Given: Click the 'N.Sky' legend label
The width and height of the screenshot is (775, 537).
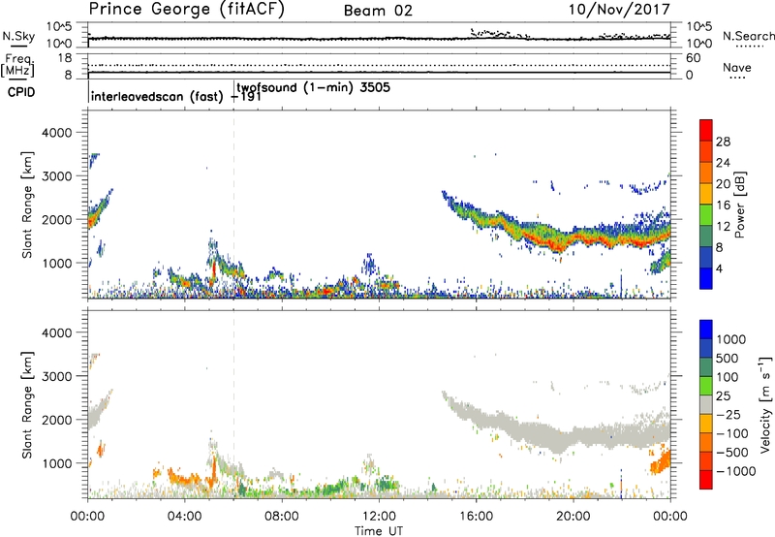Looking at the screenshot, I should click(x=18, y=36).
